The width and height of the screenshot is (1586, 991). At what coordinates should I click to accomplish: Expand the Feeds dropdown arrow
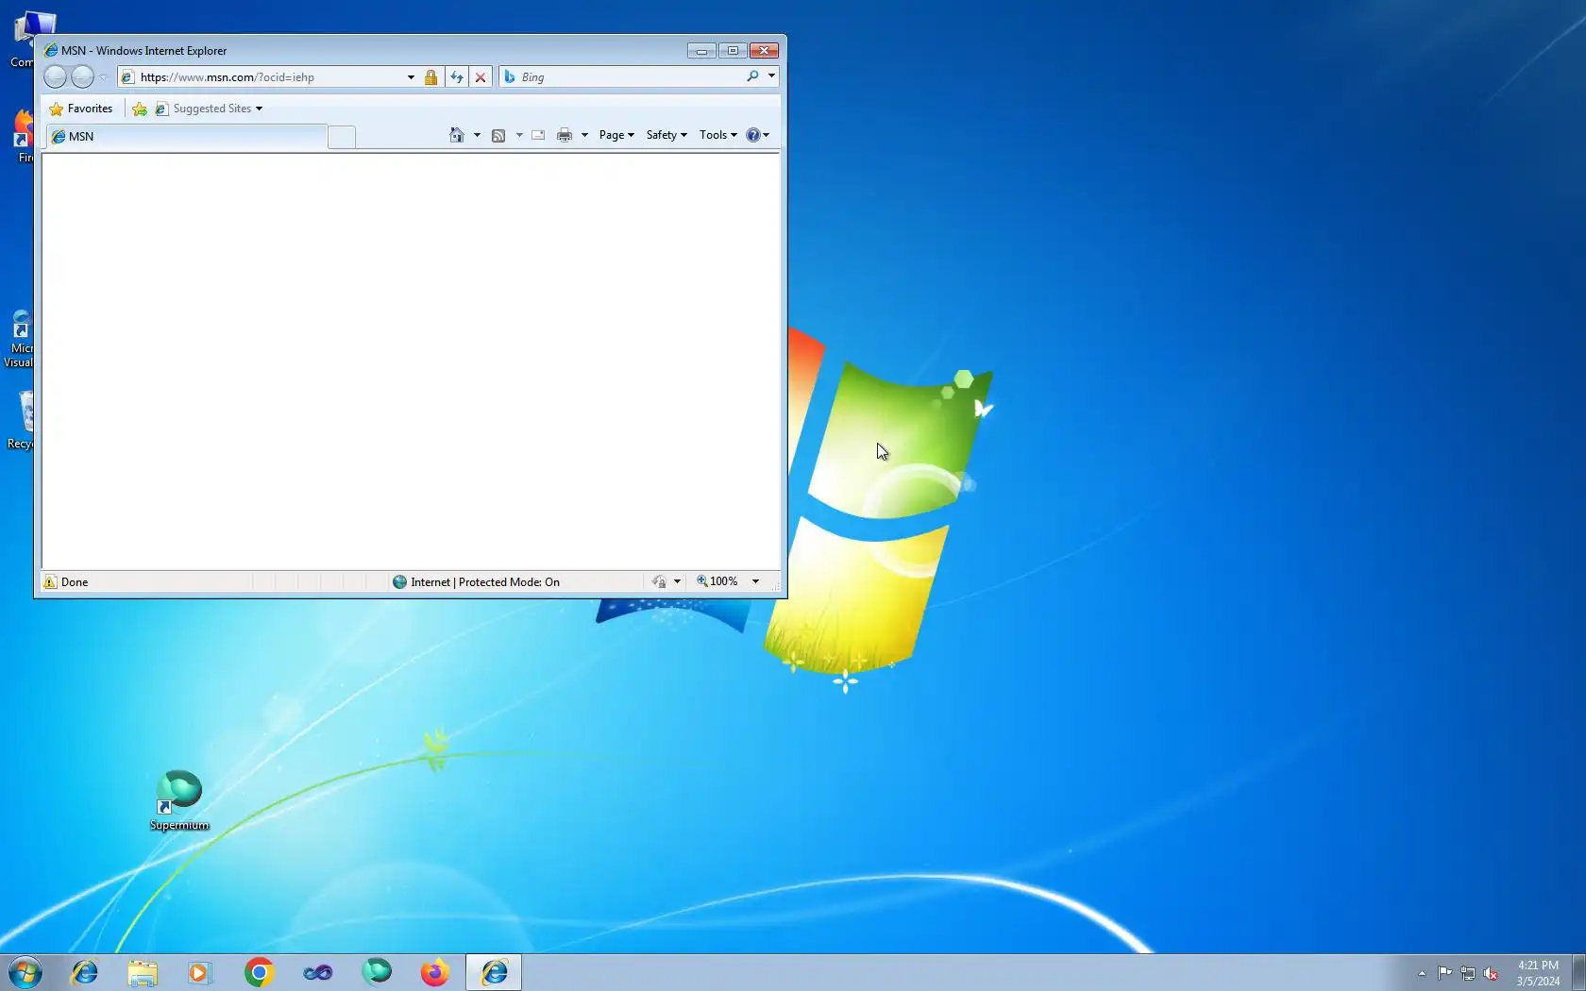pos(519,135)
